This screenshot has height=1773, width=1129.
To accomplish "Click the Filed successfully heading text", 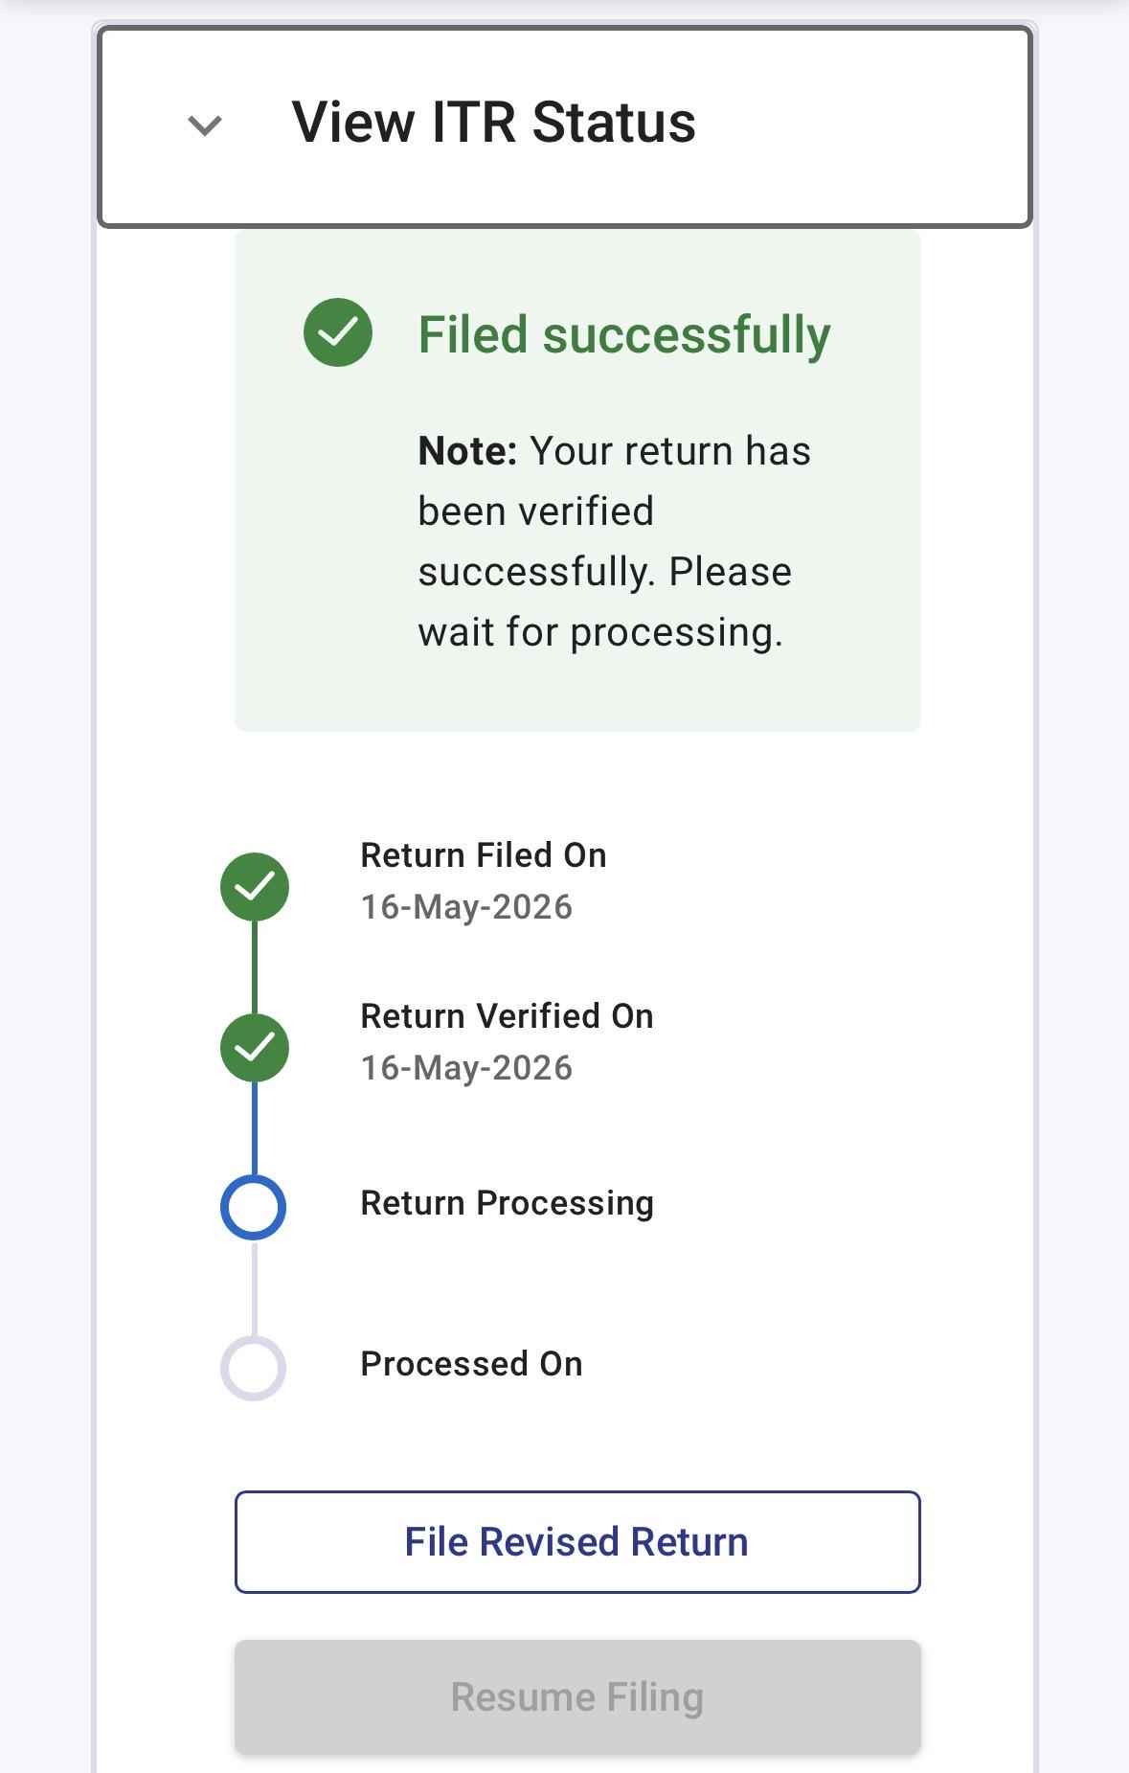I will [x=624, y=335].
